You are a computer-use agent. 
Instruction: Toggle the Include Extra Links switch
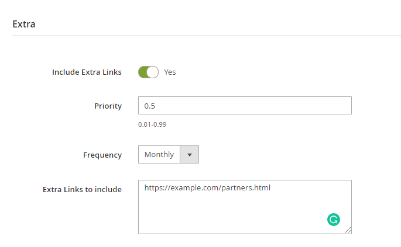pos(148,72)
